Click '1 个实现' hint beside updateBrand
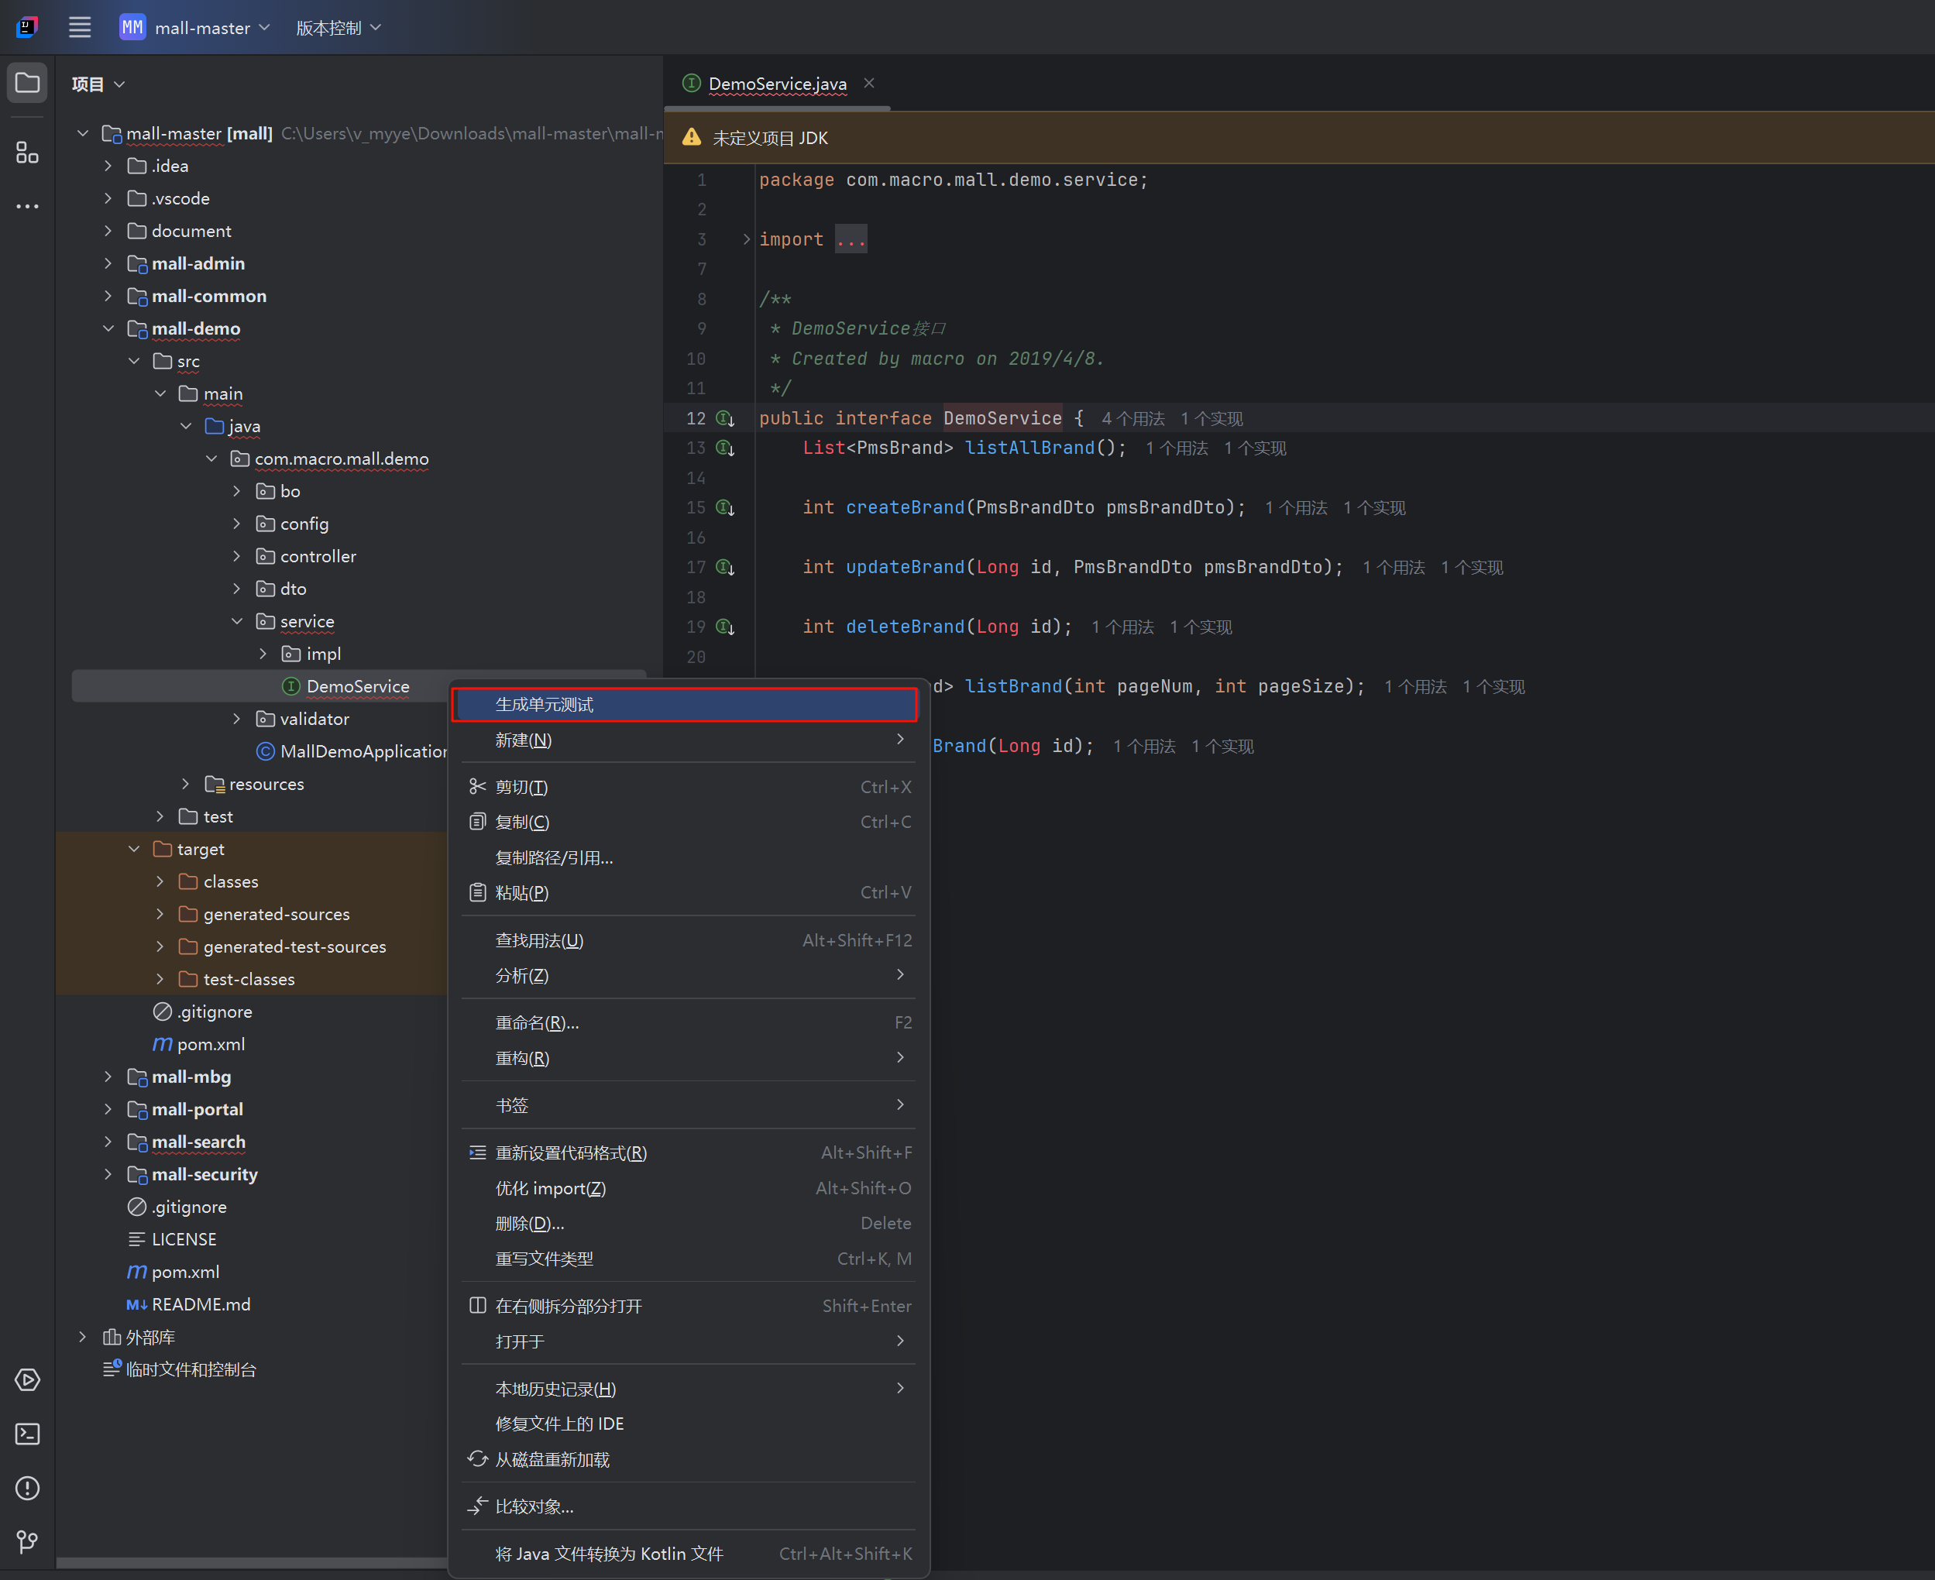 tap(1472, 567)
